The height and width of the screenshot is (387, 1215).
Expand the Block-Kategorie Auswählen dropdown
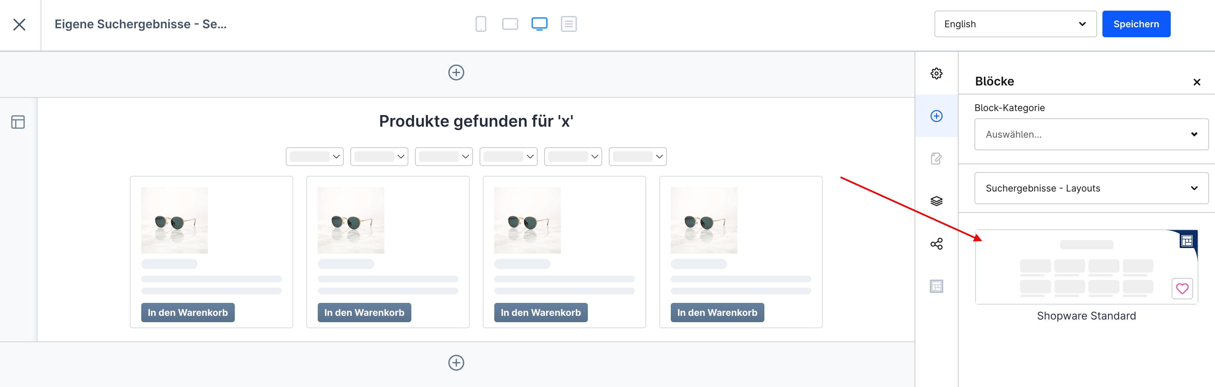click(1091, 135)
